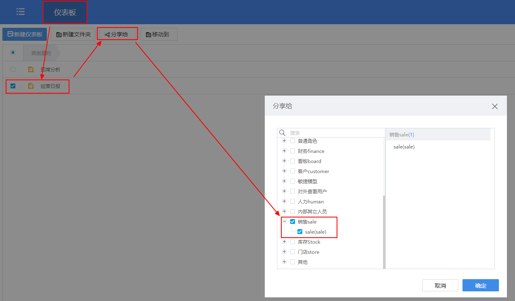Uncheck the 销售sale checkbox

[293, 222]
